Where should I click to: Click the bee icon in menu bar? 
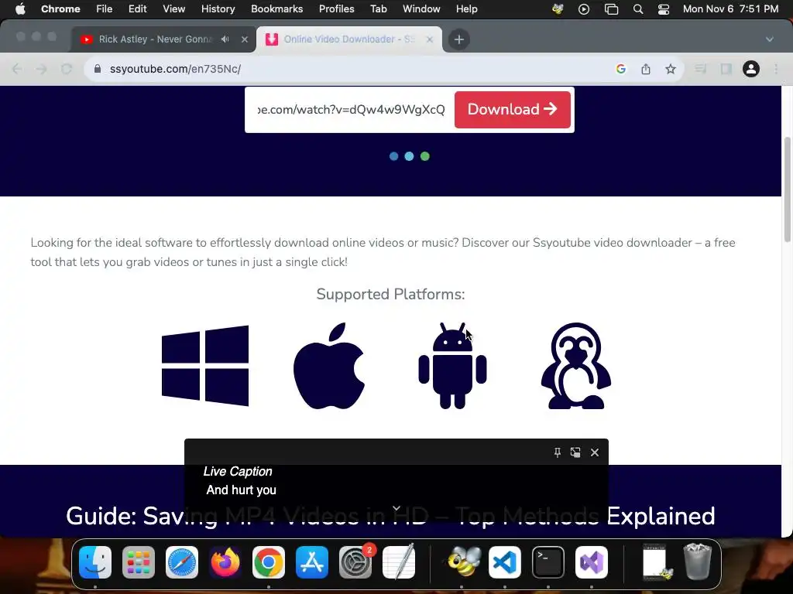point(558,9)
